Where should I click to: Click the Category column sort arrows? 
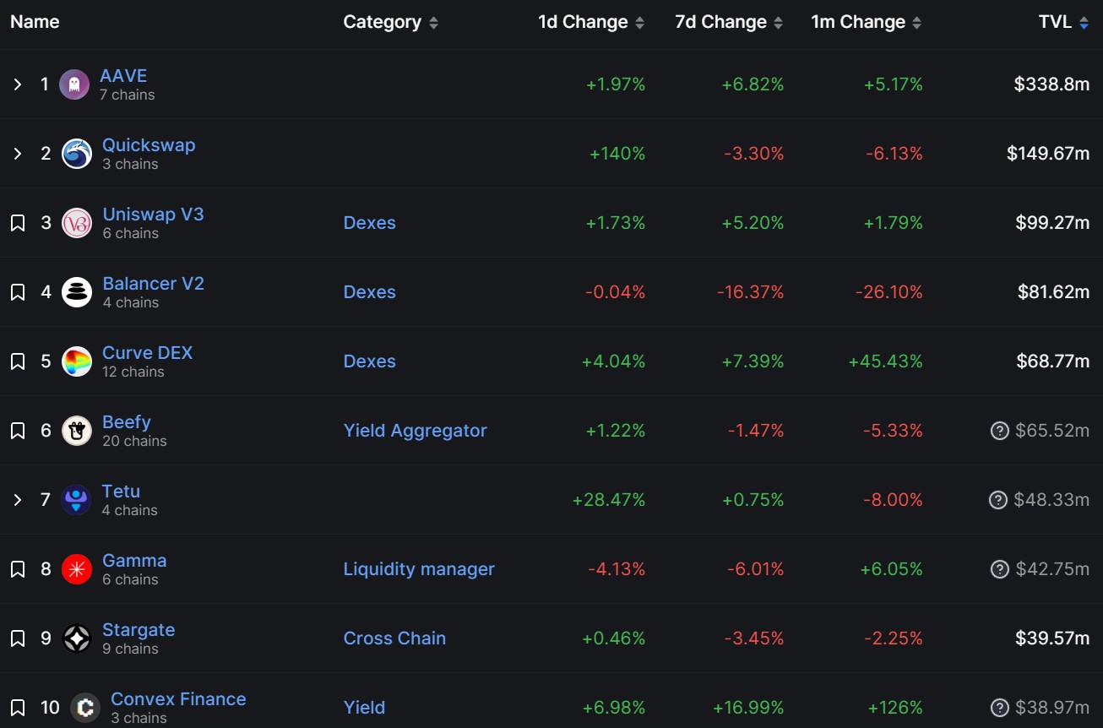point(432,22)
